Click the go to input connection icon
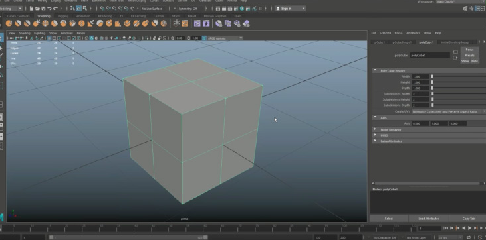Image resolution: width=486 pixels, height=240 pixels. pos(455,52)
